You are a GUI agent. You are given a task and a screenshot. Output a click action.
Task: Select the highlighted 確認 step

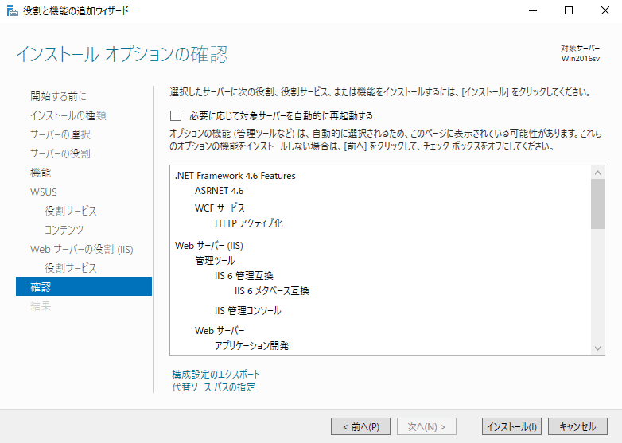[84, 286]
